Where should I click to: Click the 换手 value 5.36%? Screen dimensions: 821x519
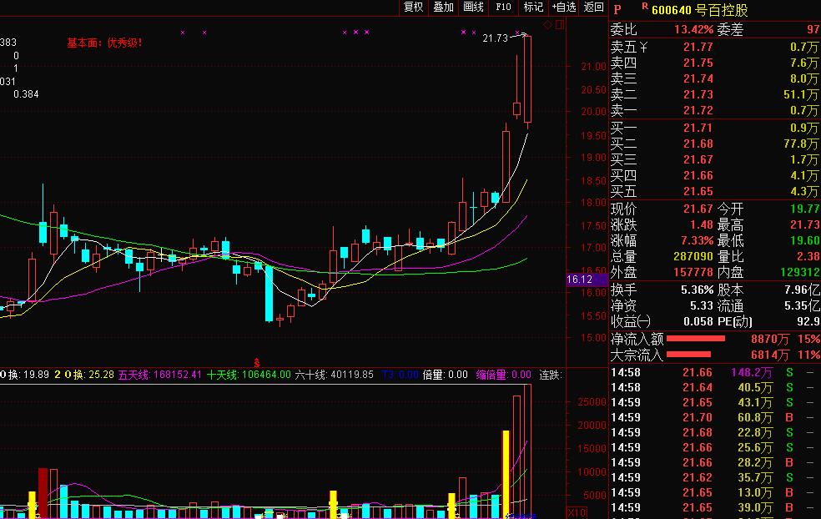tap(697, 290)
